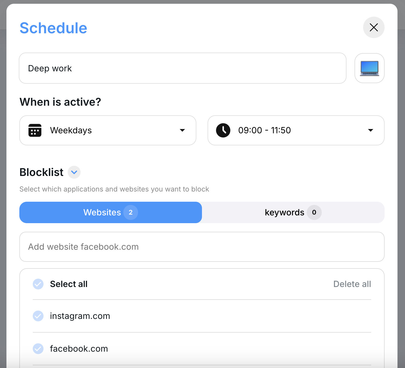Click the Websites count badge showing 2
405x368 pixels.
[x=131, y=212]
